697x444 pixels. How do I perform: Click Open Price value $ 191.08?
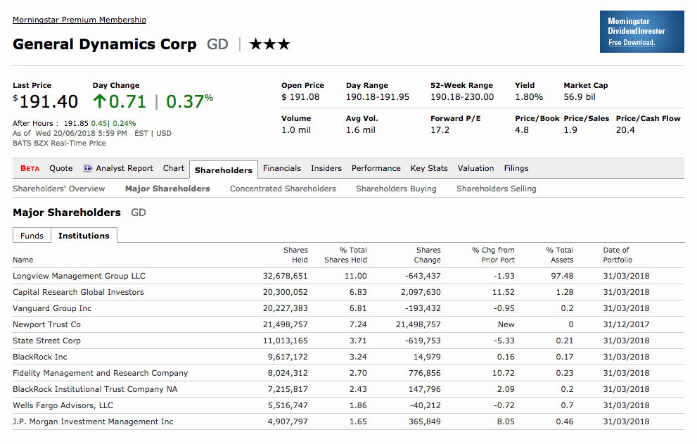coord(300,97)
